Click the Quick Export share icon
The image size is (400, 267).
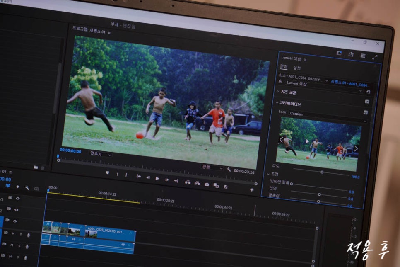[x=351, y=54]
